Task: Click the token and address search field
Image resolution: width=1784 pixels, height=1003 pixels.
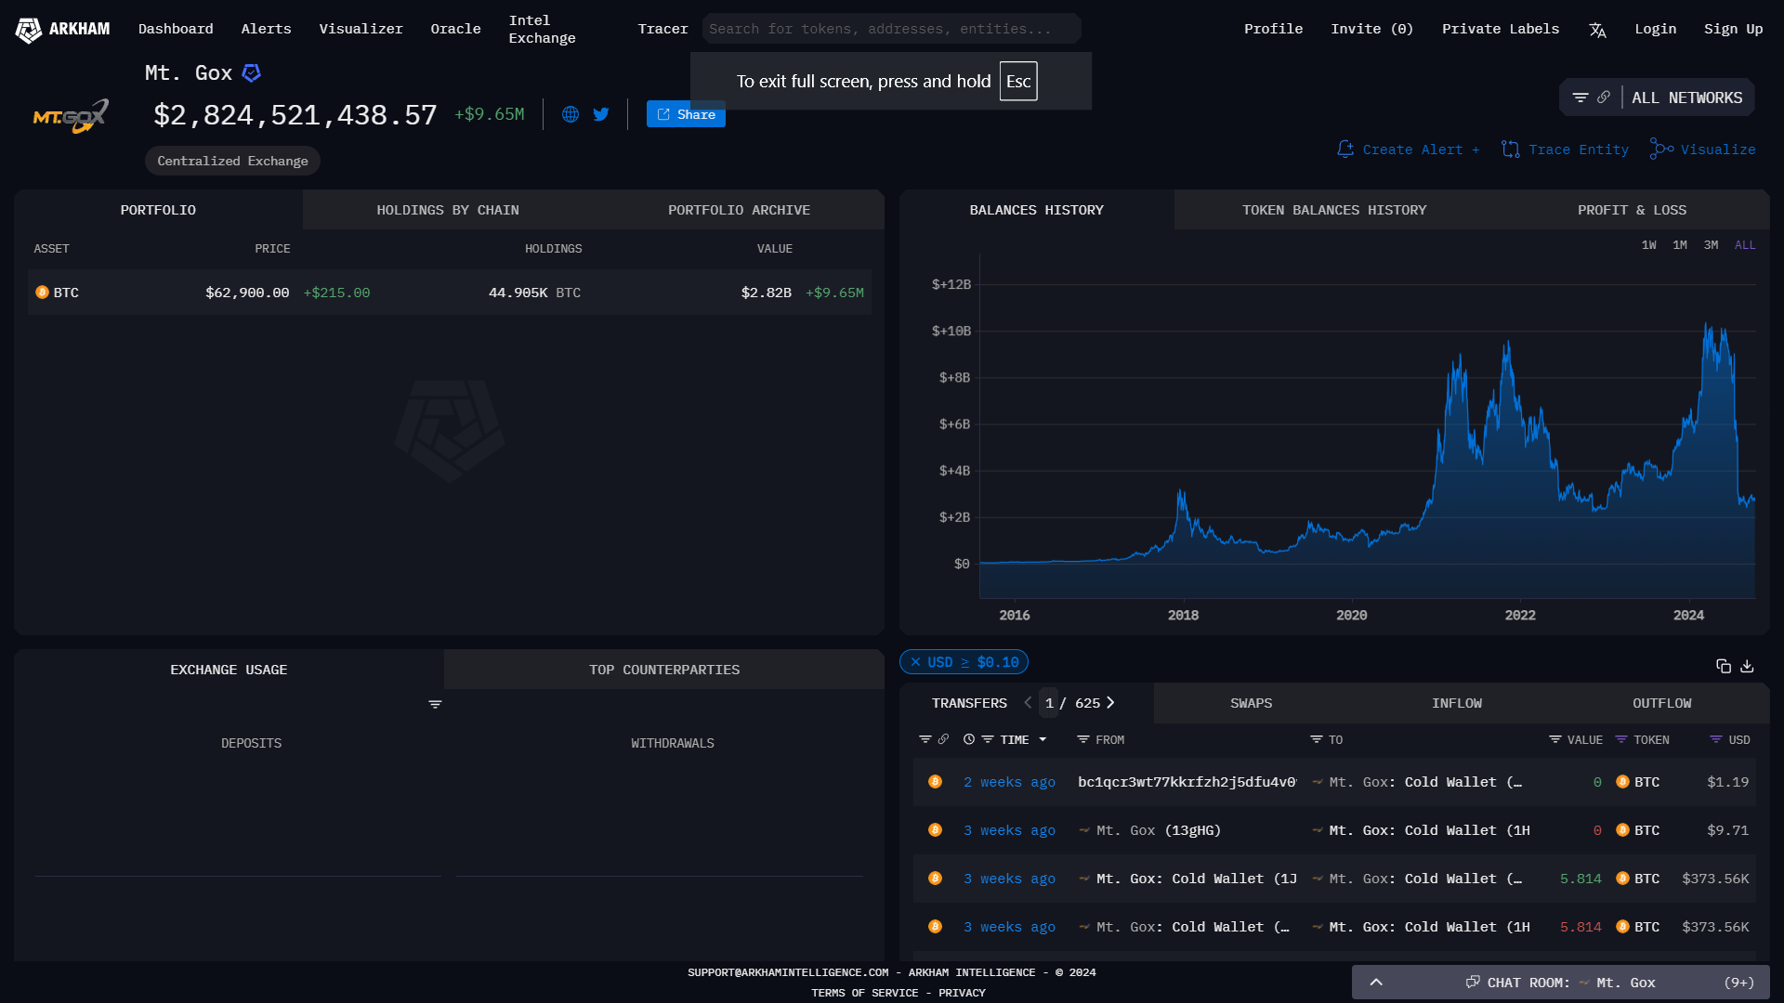Action: (x=891, y=29)
